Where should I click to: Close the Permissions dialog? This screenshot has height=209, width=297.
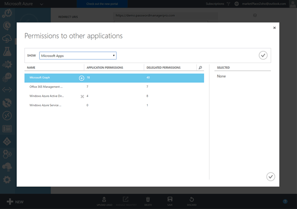274,28
